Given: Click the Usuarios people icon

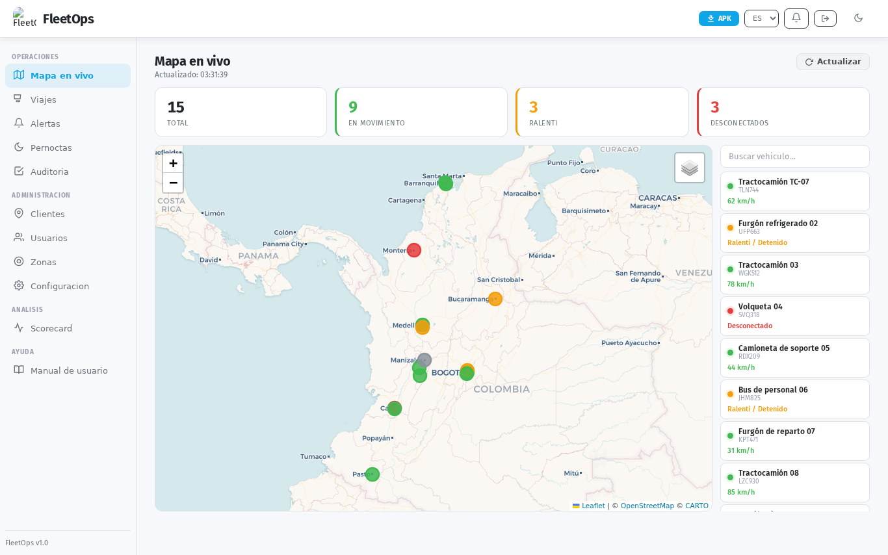Looking at the screenshot, I should coord(19,237).
